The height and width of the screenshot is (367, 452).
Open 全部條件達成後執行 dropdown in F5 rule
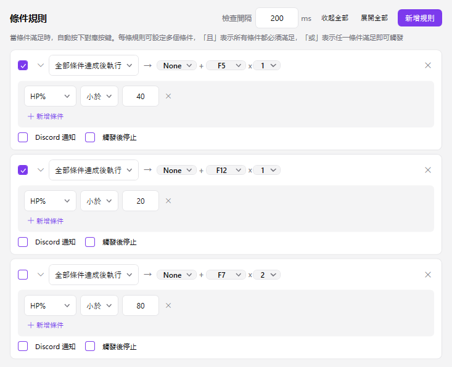tap(94, 65)
